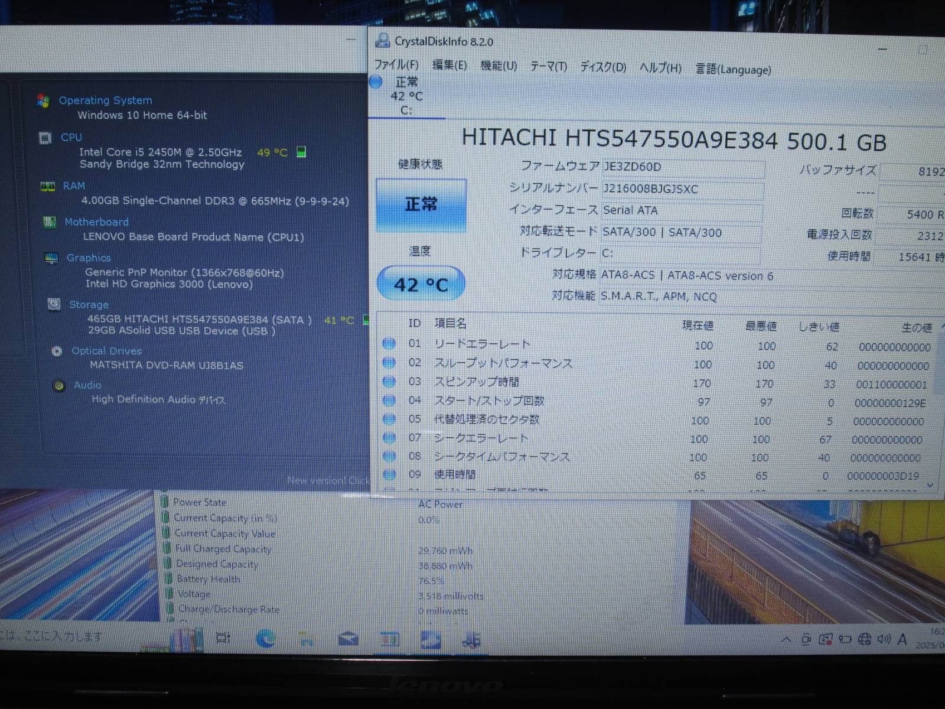Open the Operating System section link

pyautogui.click(x=105, y=100)
